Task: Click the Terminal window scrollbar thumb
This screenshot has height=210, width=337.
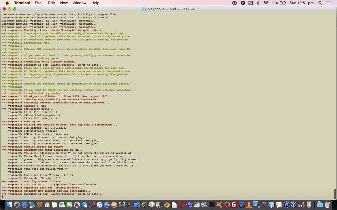Action: click(x=335, y=194)
